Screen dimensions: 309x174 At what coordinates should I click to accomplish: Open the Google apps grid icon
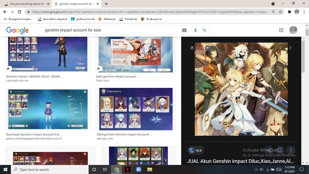[x=281, y=30]
